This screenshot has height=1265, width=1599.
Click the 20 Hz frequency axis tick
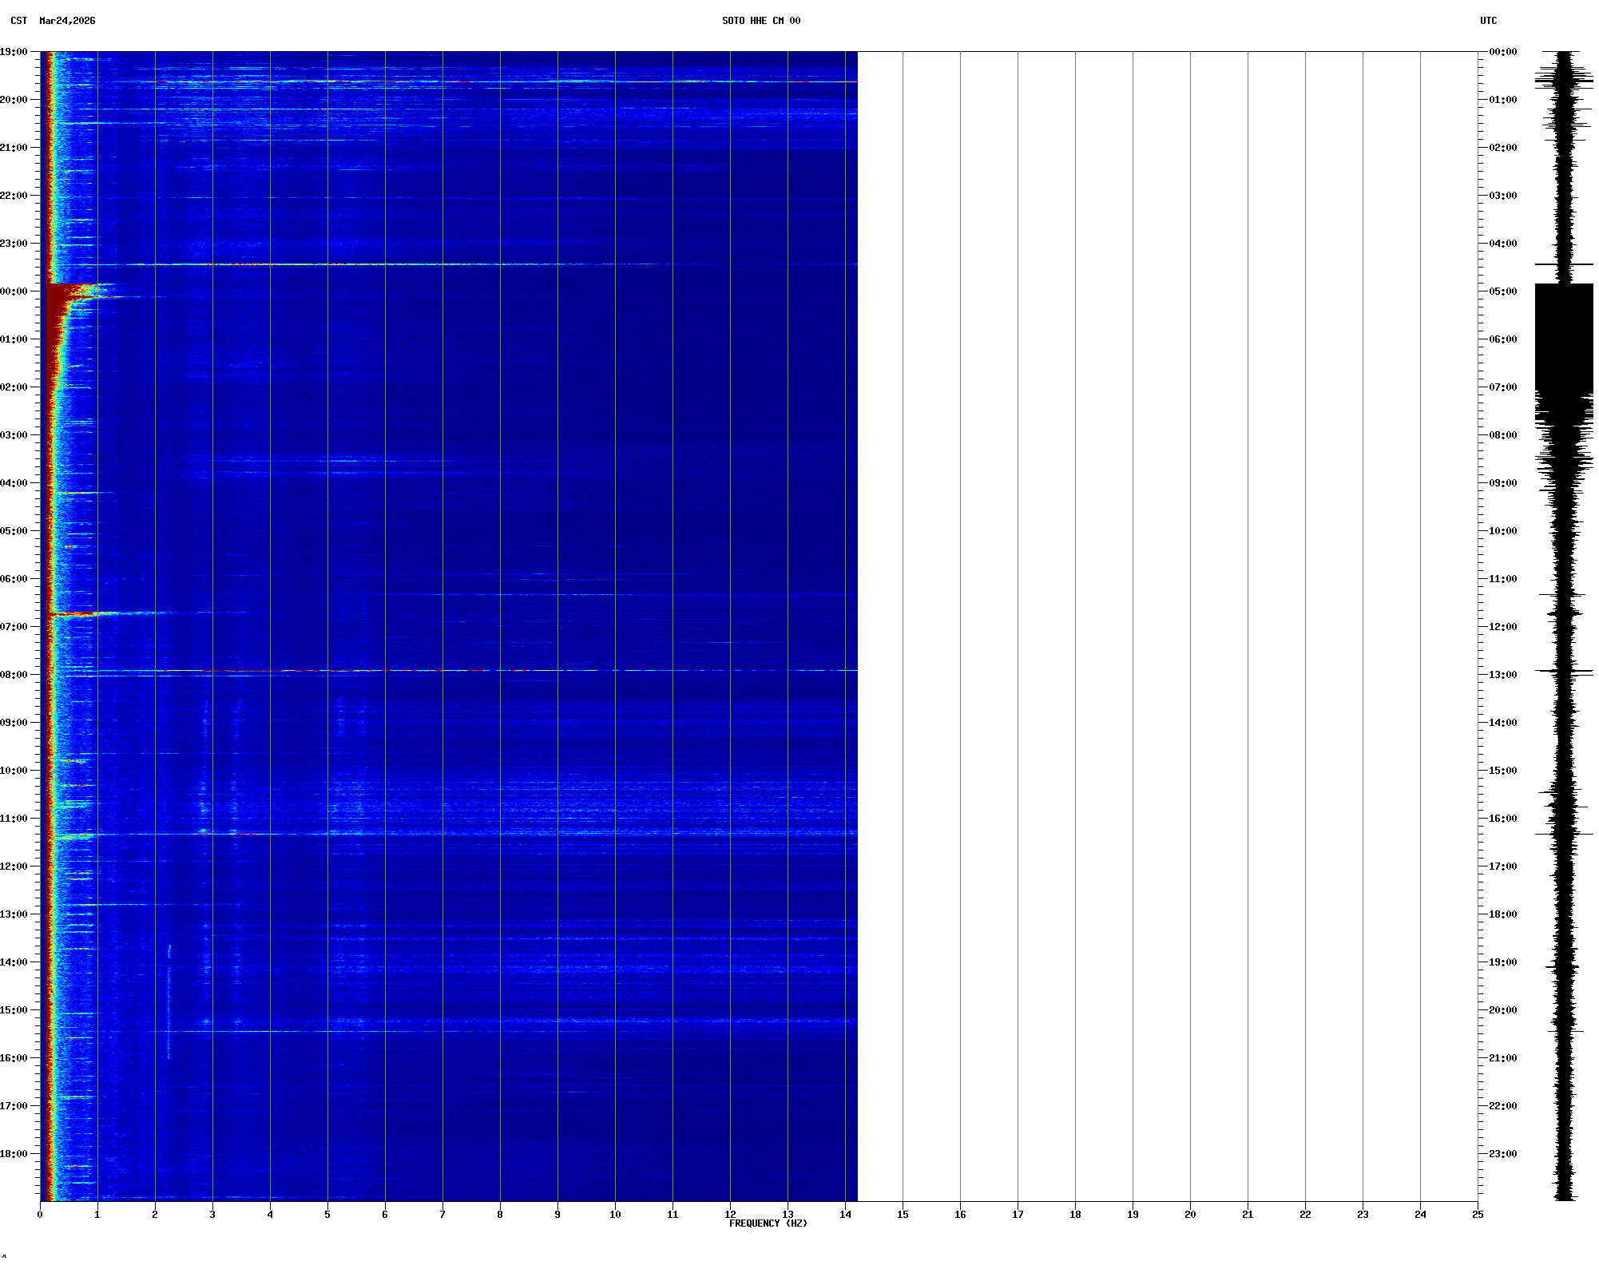click(x=1190, y=1215)
